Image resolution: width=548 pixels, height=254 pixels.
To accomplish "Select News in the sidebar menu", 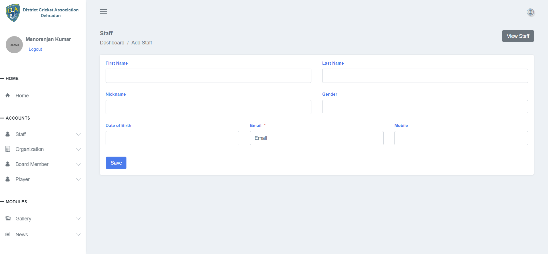I will point(22,235).
